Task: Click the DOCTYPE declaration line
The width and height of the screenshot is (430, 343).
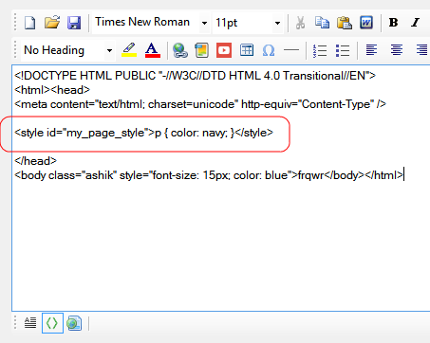Action: coord(195,76)
